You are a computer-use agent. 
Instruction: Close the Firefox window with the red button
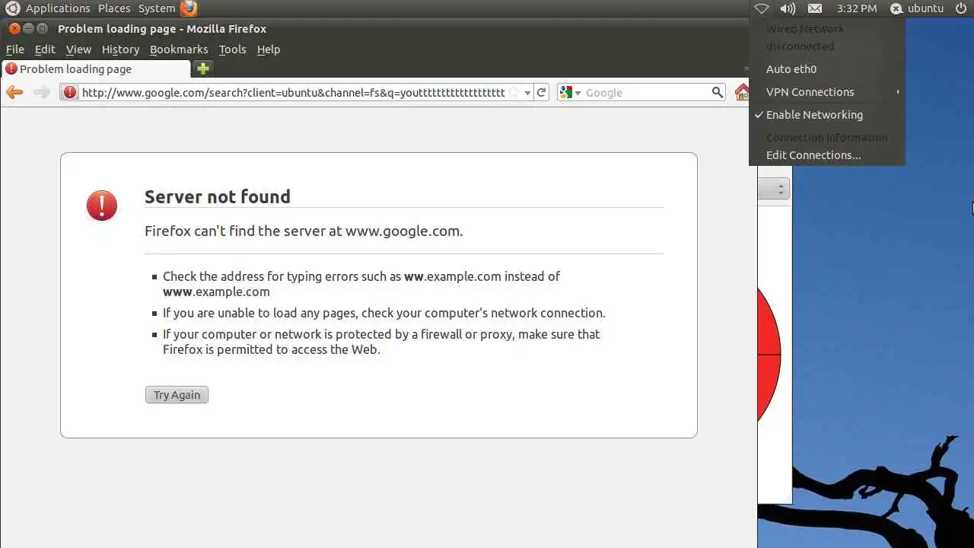[x=14, y=29]
